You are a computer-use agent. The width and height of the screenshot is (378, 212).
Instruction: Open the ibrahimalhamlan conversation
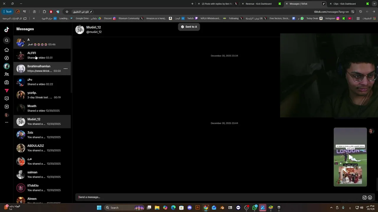(x=42, y=69)
